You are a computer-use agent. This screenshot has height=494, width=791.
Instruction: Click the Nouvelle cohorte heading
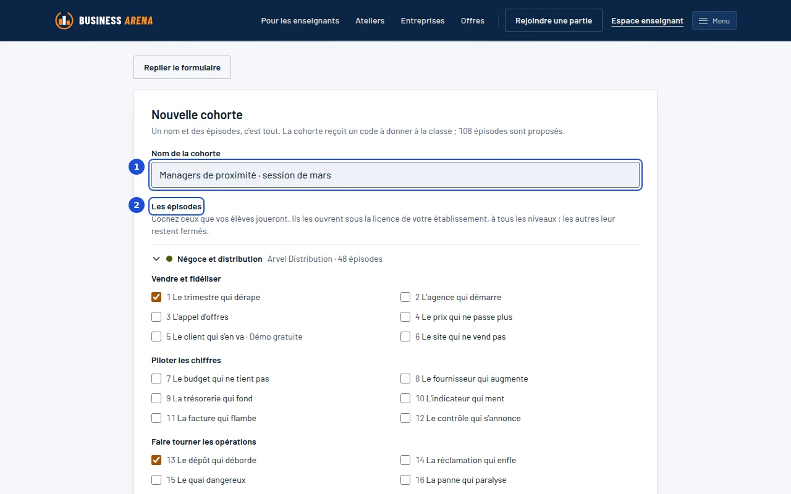point(197,115)
